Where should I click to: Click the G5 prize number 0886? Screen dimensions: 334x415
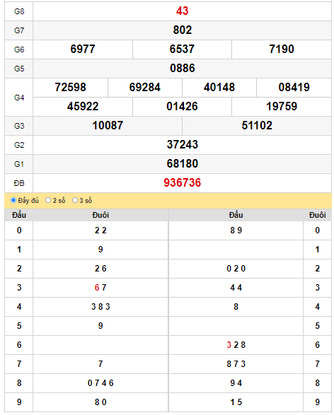click(183, 68)
